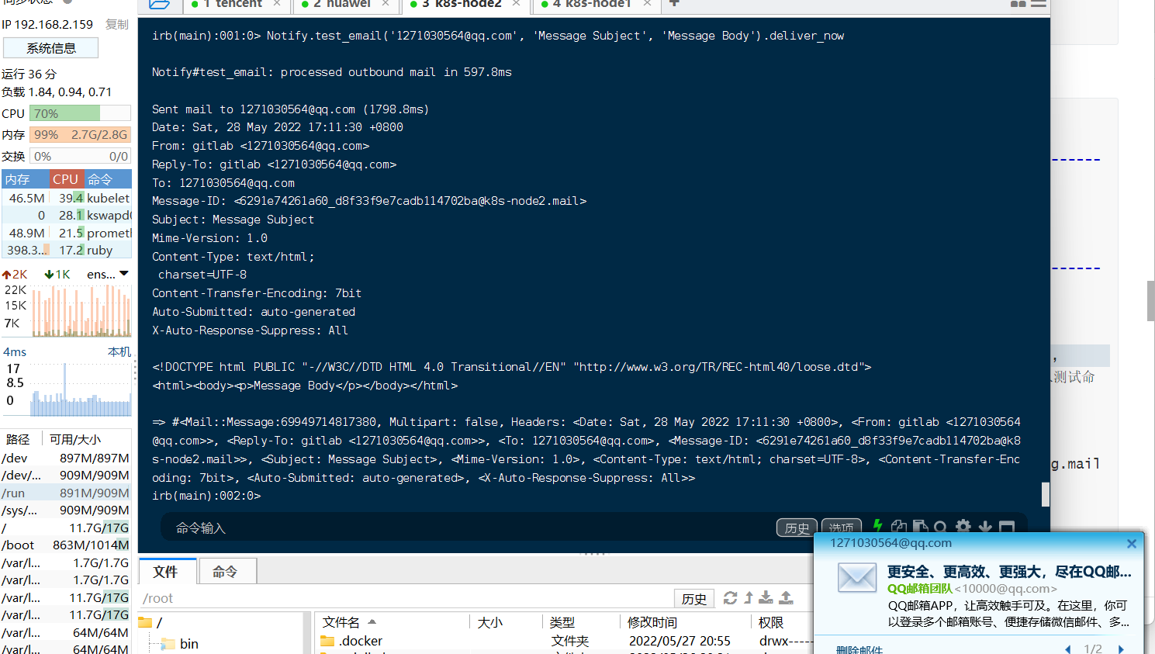Click the file download icon
This screenshot has width=1155, height=654.
click(766, 597)
